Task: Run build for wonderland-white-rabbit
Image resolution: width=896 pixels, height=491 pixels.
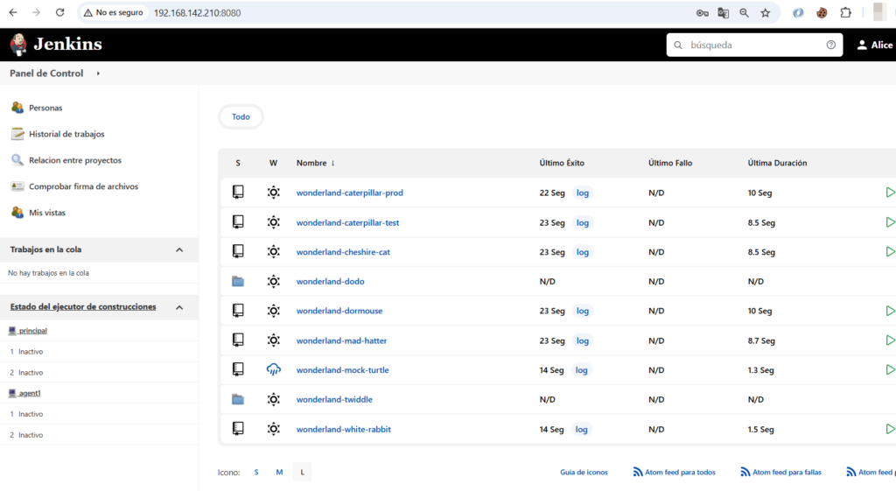Action: click(890, 429)
